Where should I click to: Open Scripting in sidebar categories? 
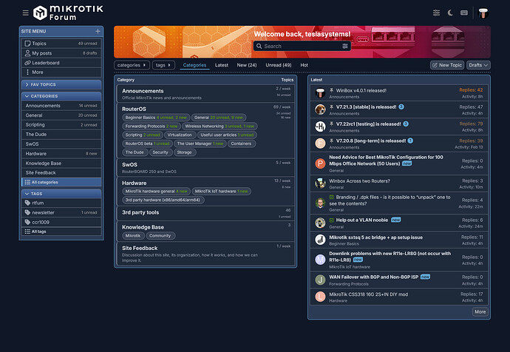(61, 124)
